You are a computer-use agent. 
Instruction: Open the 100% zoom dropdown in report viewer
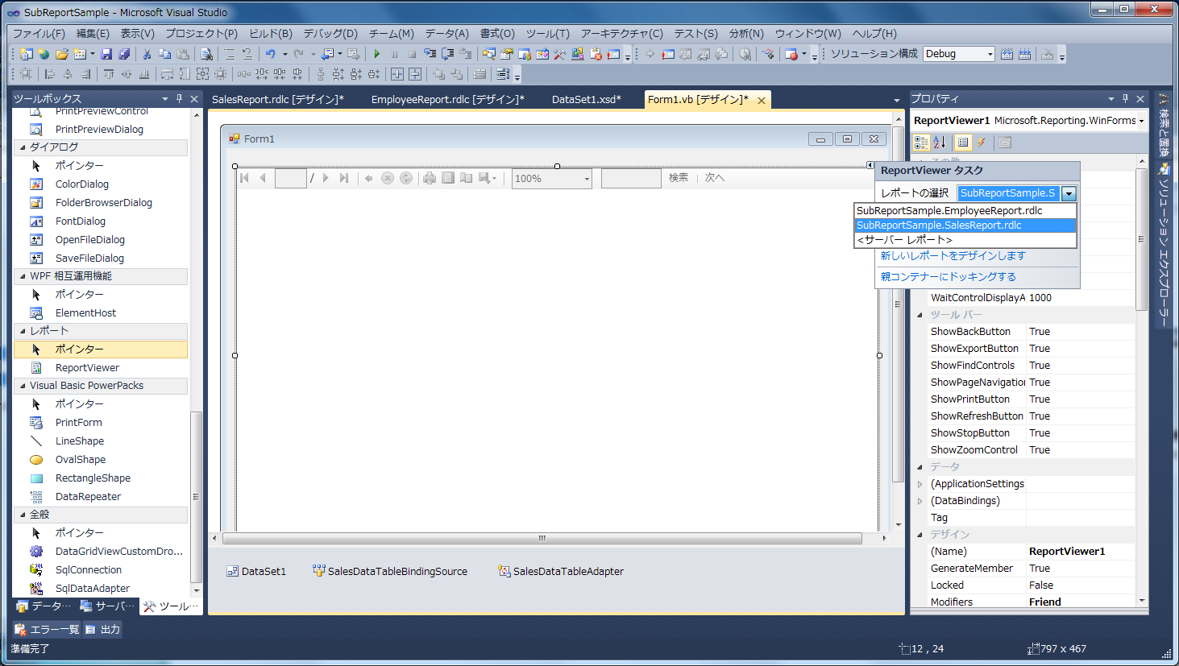pyautogui.click(x=587, y=179)
